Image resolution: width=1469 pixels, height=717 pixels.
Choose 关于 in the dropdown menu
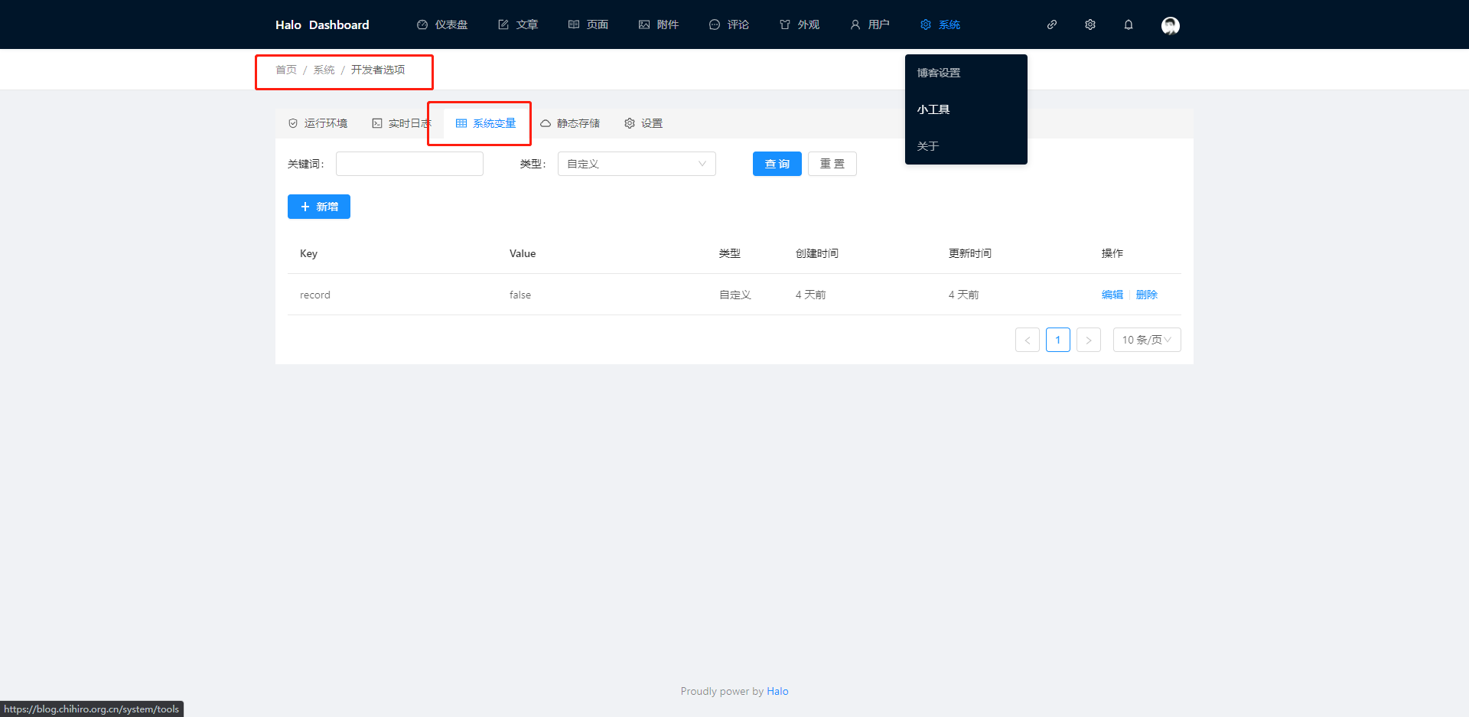pyautogui.click(x=927, y=145)
